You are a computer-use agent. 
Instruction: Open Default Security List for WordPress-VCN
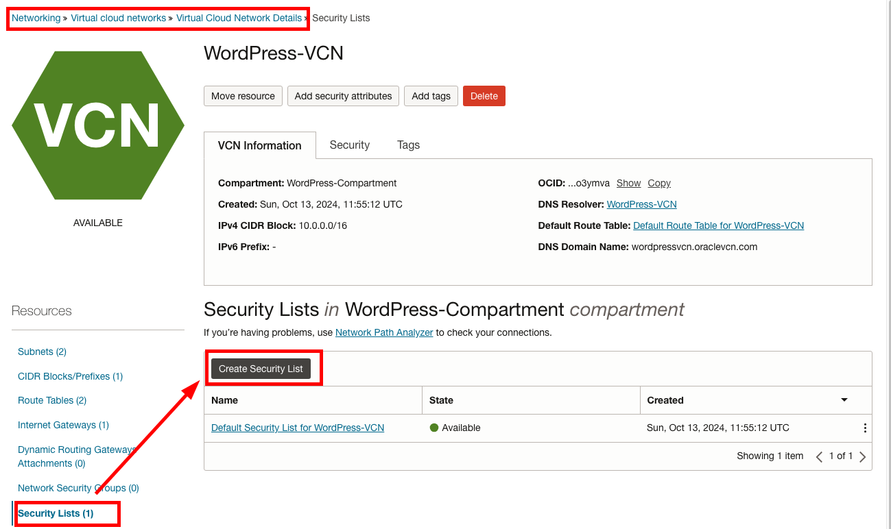[298, 428]
